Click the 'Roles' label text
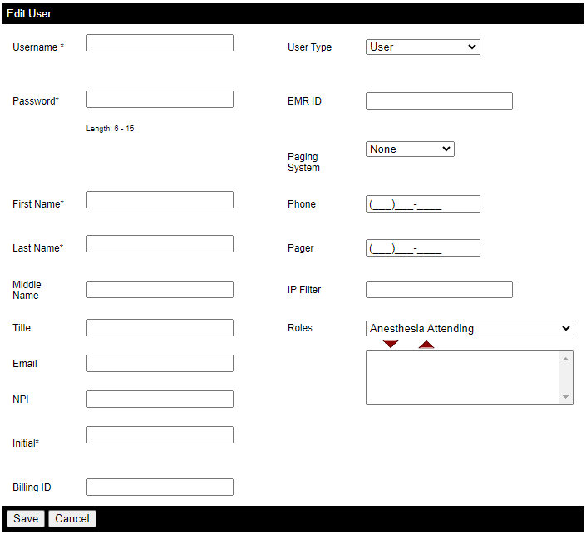 [300, 328]
